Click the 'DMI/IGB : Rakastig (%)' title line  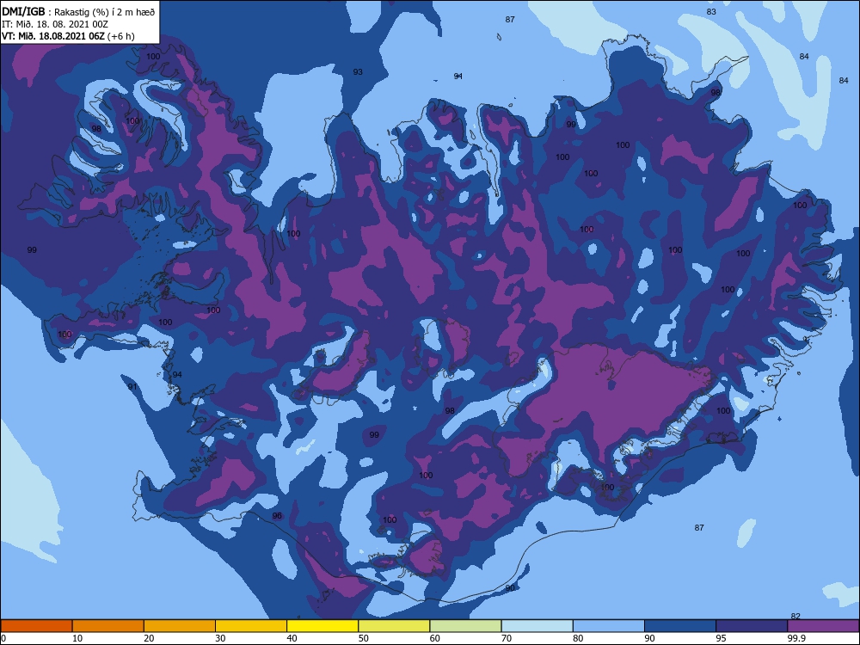(78, 12)
